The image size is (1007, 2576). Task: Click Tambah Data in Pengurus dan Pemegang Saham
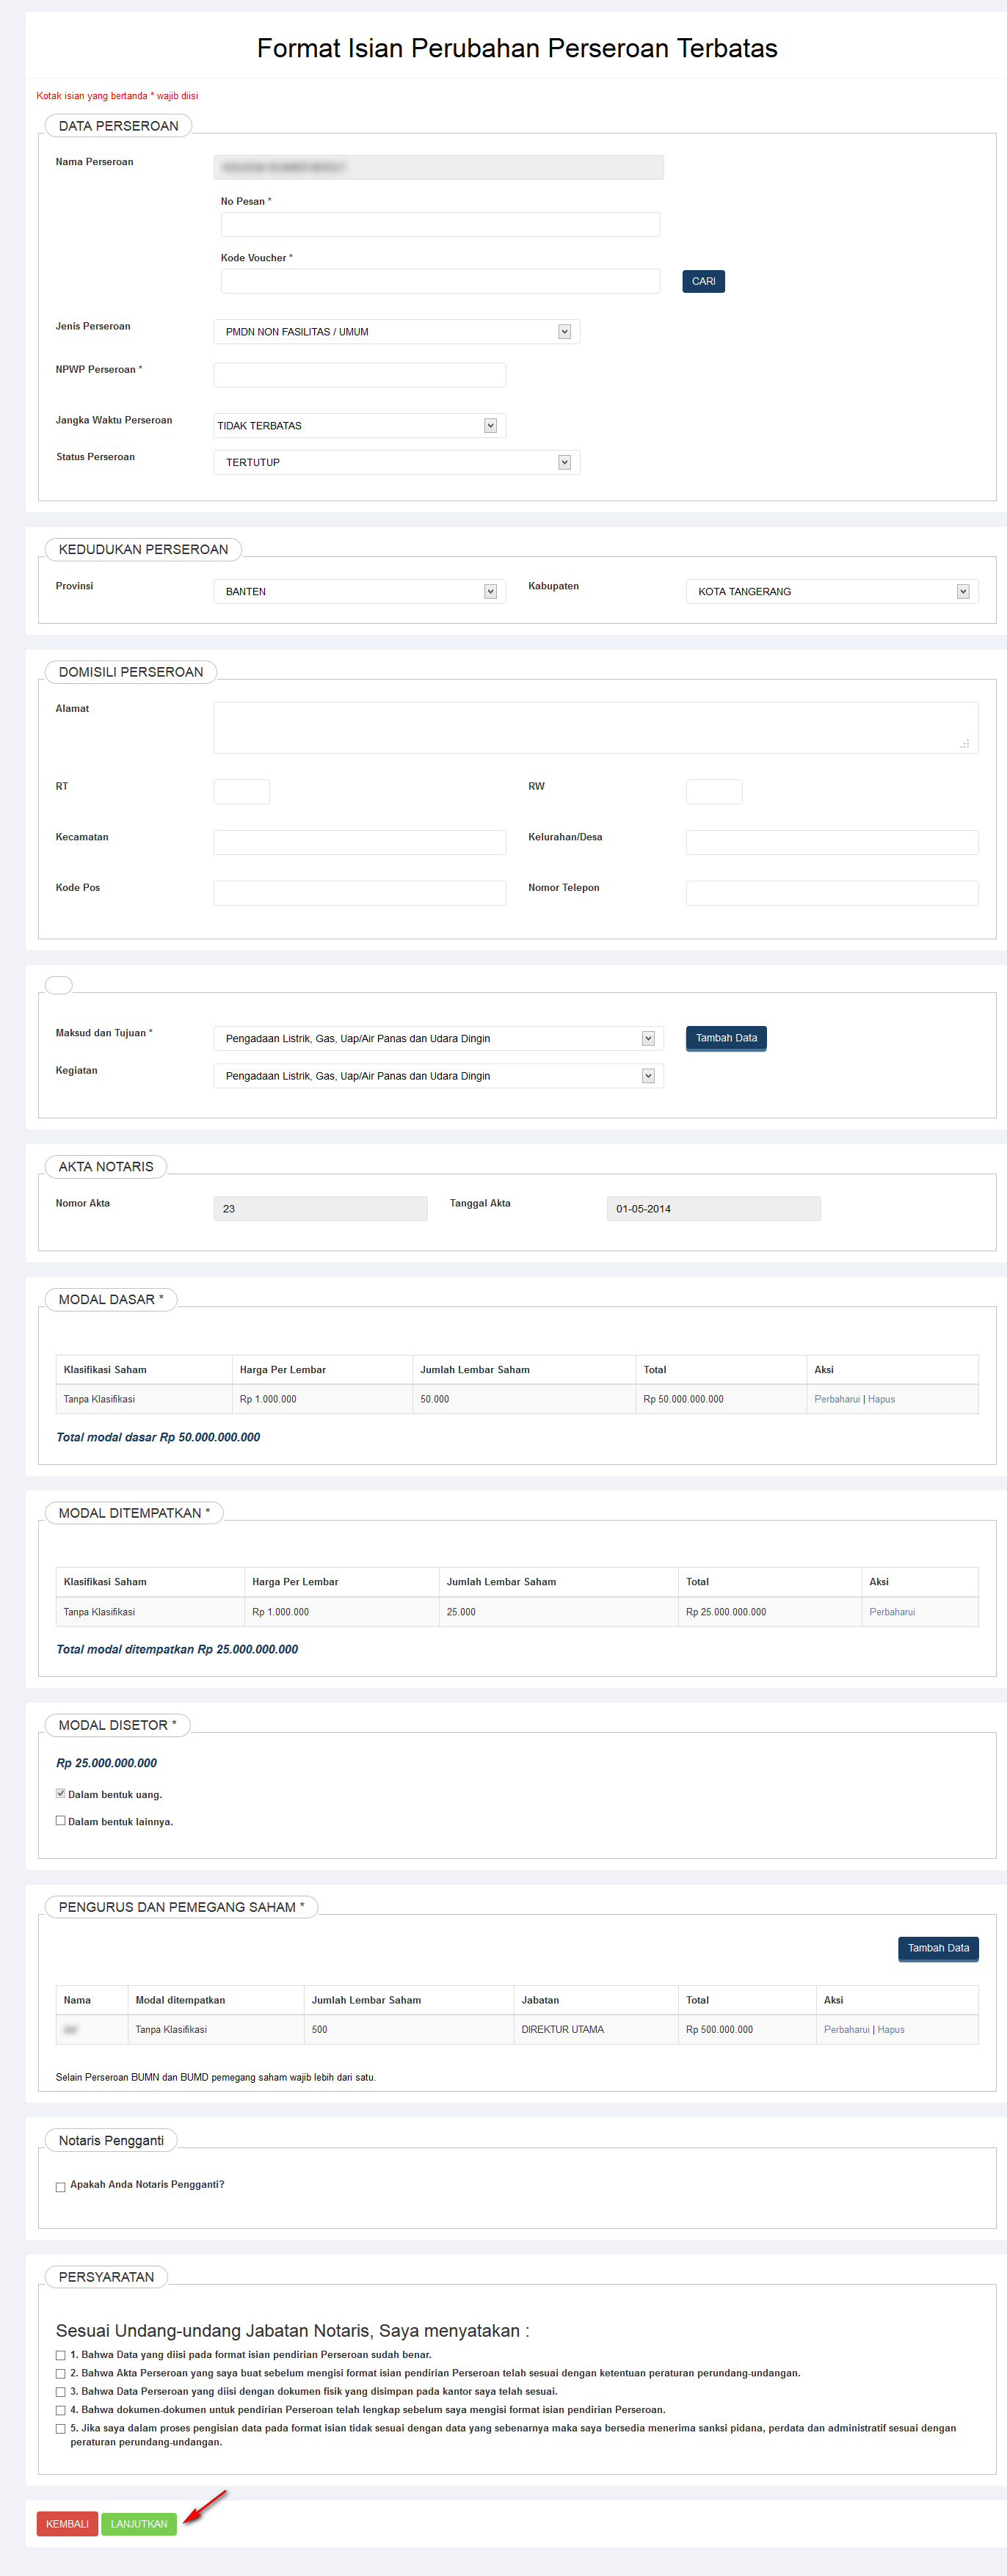coord(937,1948)
